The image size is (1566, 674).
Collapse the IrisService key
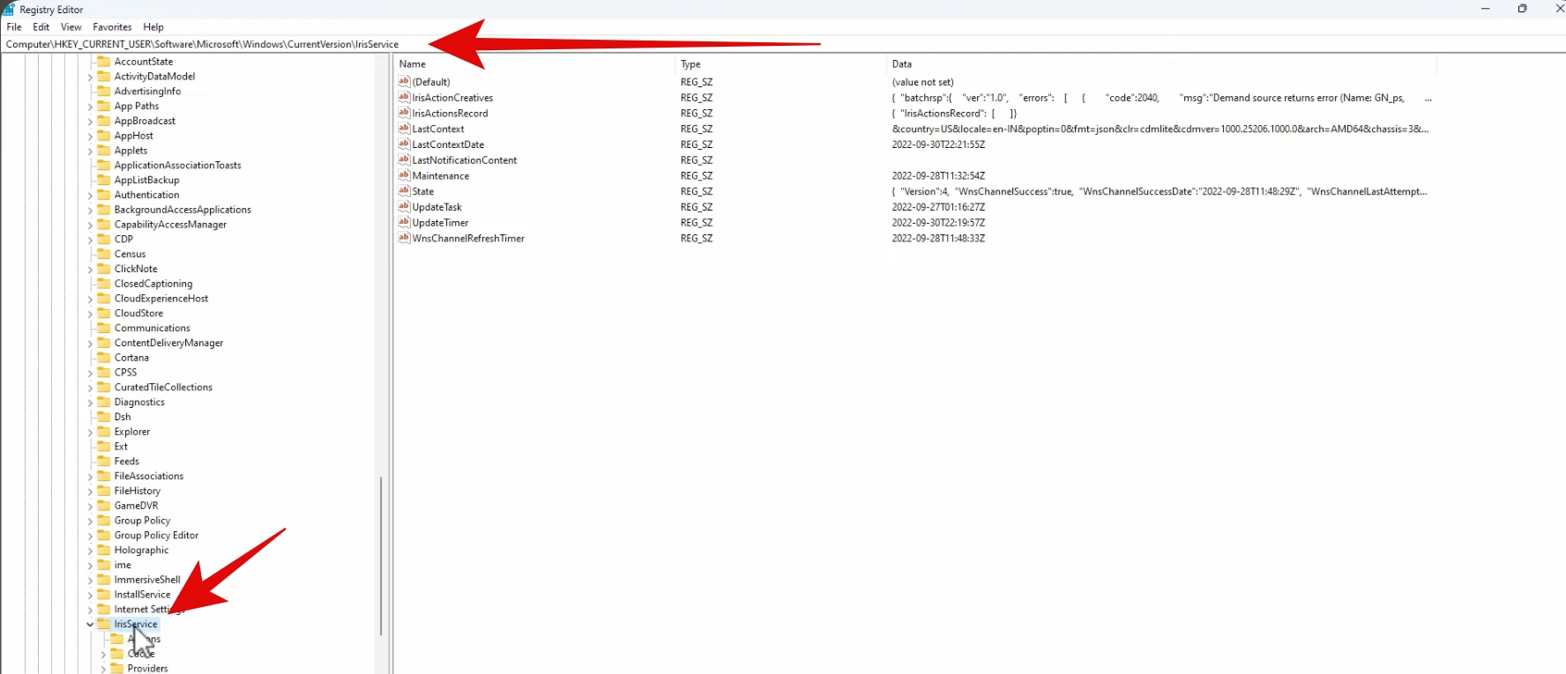coord(90,625)
